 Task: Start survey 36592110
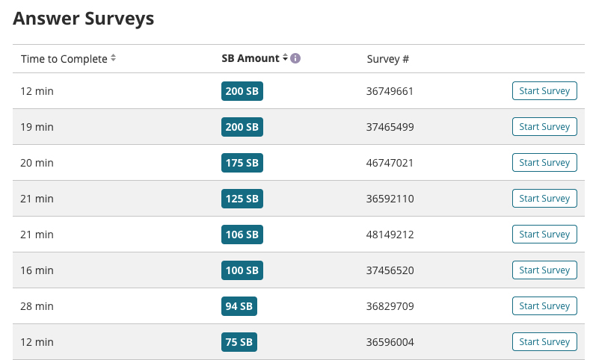pyautogui.click(x=544, y=199)
